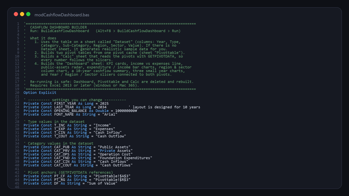The image size is (349, 196).
Task: Click the 'Re-running is safe' comment line
Action: pyautogui.click(x=112, y=82)
